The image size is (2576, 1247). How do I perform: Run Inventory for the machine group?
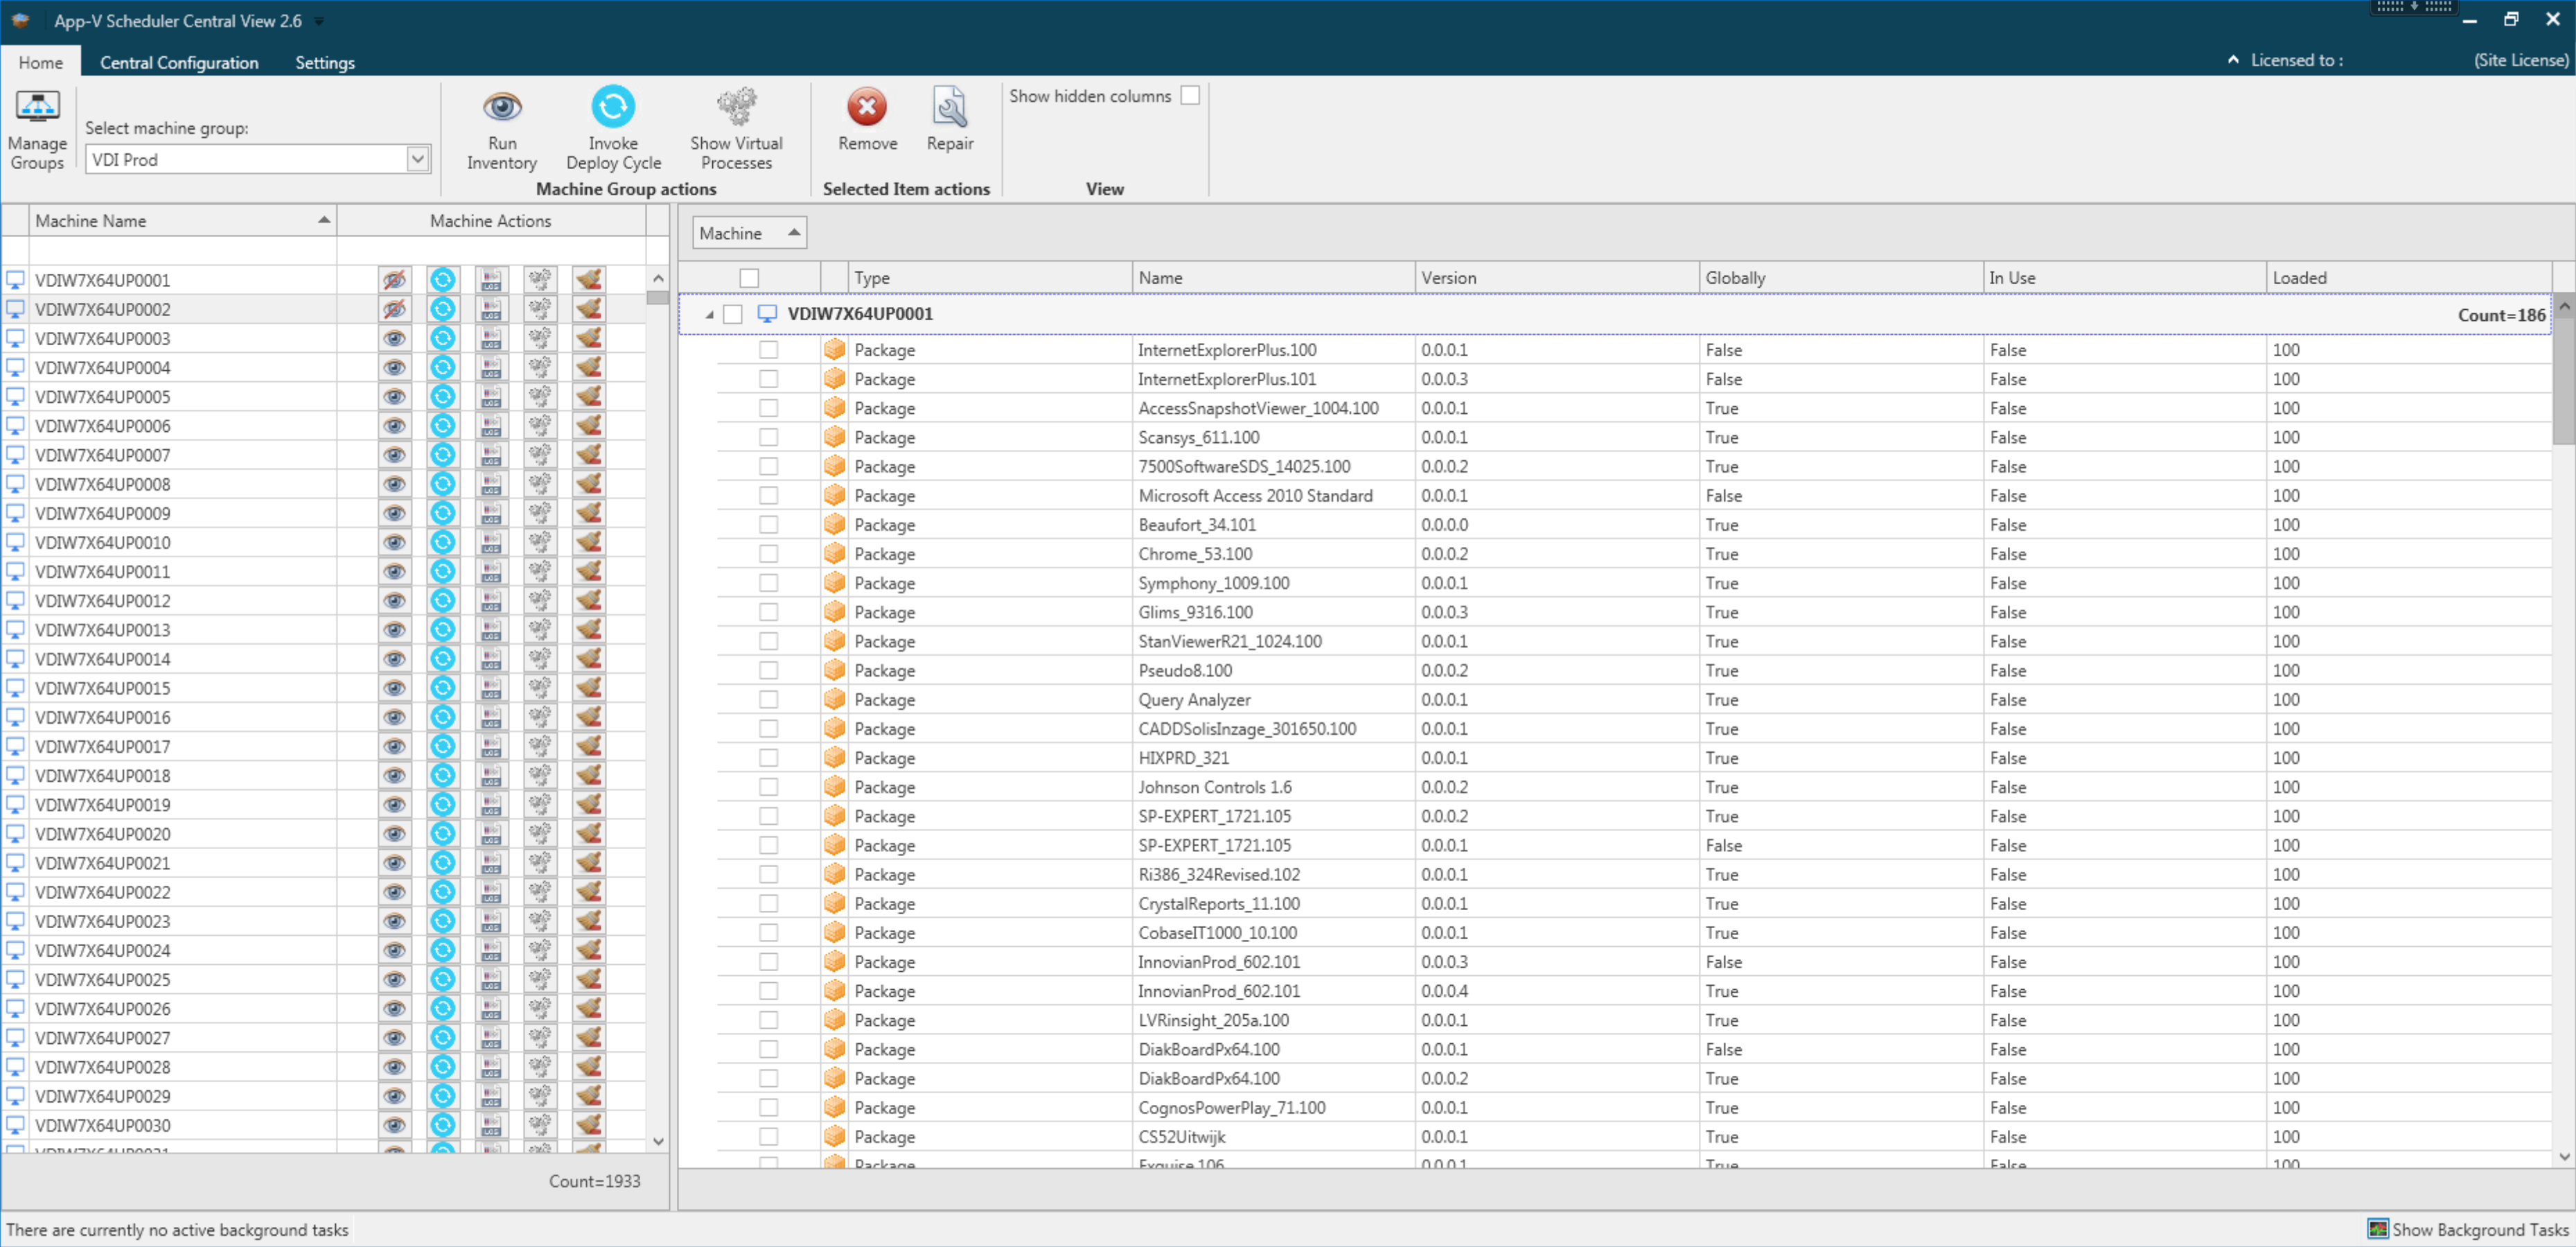tap(502, 108)
